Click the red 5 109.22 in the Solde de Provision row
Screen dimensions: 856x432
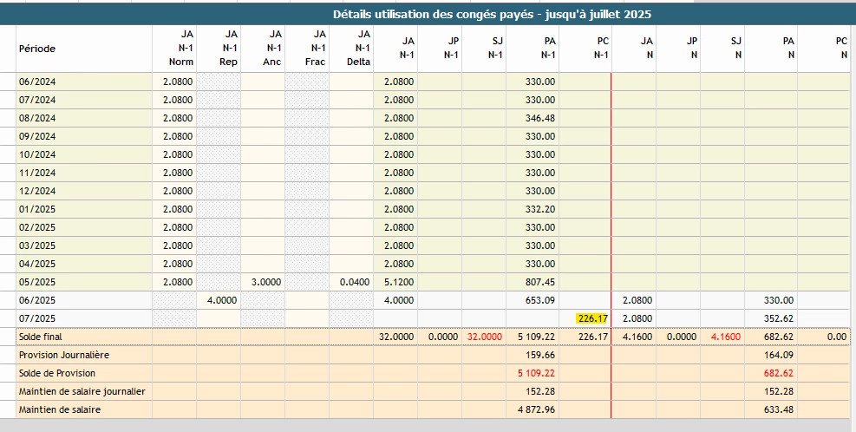point(537,373)
